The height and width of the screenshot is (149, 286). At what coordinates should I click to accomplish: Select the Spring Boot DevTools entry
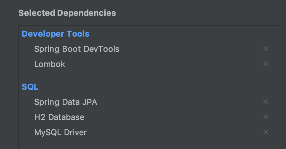click(x=77, y=49)
